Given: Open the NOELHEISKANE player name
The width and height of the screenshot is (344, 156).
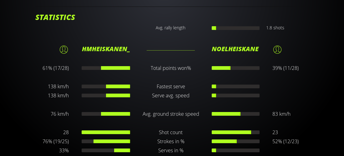Looking at the screenshot, I should tap(235, 49).
